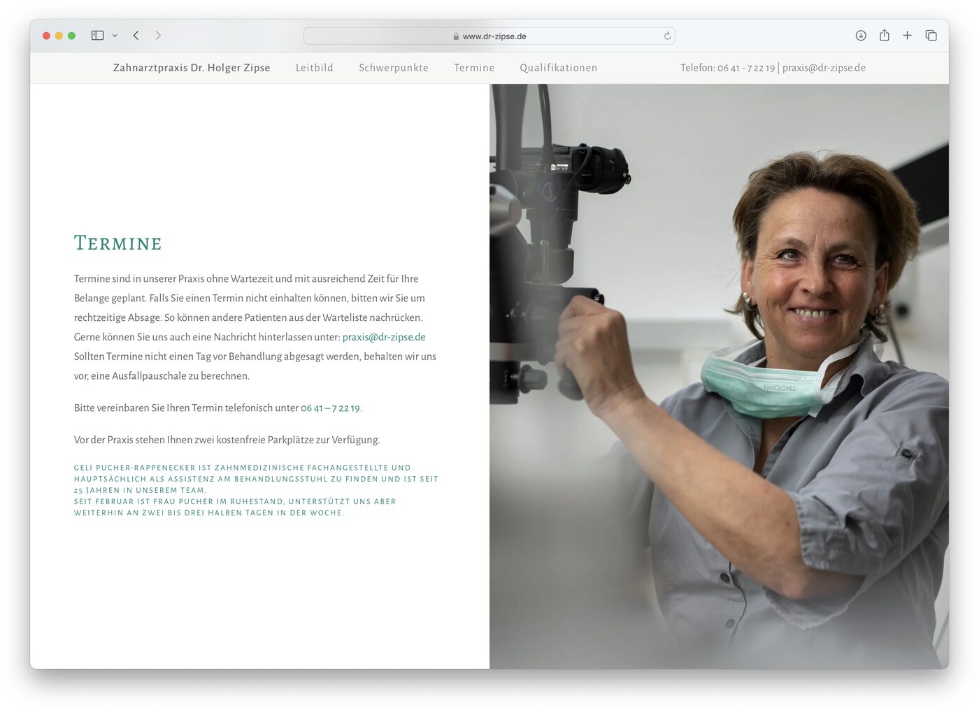Click the Termine heading
The width and height of the screenshot is (979, 711).
118,243
